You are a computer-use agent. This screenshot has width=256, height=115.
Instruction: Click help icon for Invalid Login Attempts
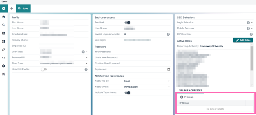(x=168, y=34)
